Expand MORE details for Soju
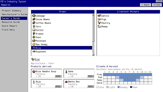 point(58,86)
